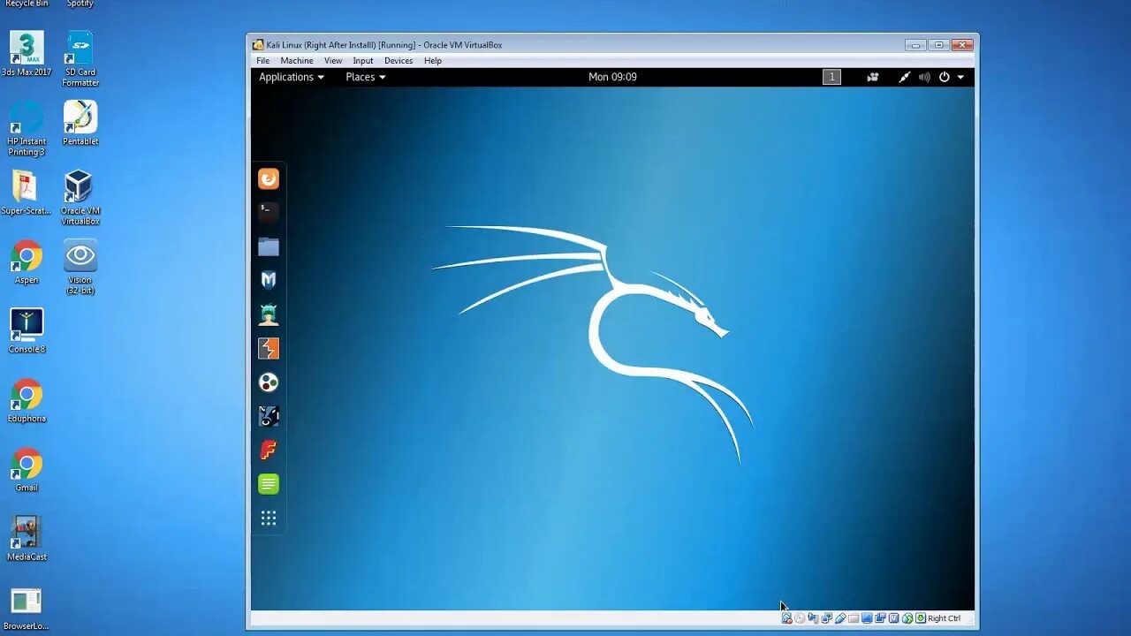Select the HP Instant Printing 3 shortcut
The width and height of the screenshot is (1131, 636).
[x=27, y=128]
